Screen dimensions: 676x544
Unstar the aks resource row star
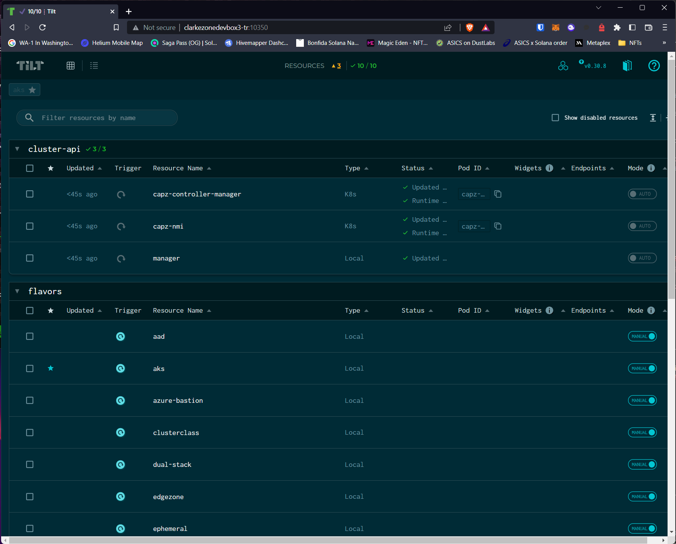(x=51, y=369)
